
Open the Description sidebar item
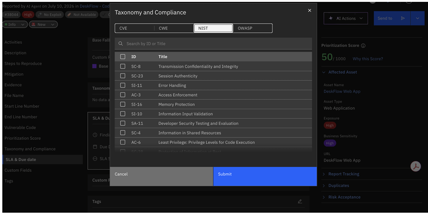pos(15,53)
